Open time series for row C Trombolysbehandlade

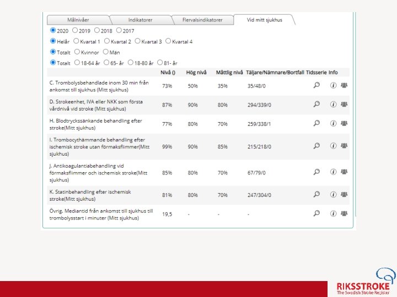(x=316, y=85)
